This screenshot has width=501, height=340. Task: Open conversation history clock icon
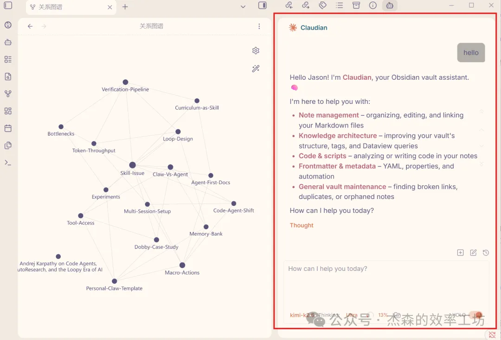coord(486,252)
